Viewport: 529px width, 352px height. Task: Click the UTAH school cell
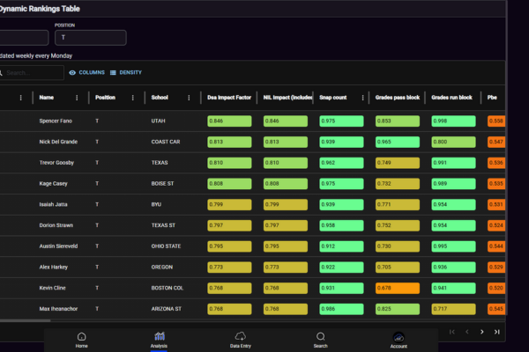(x=158, y=121)
